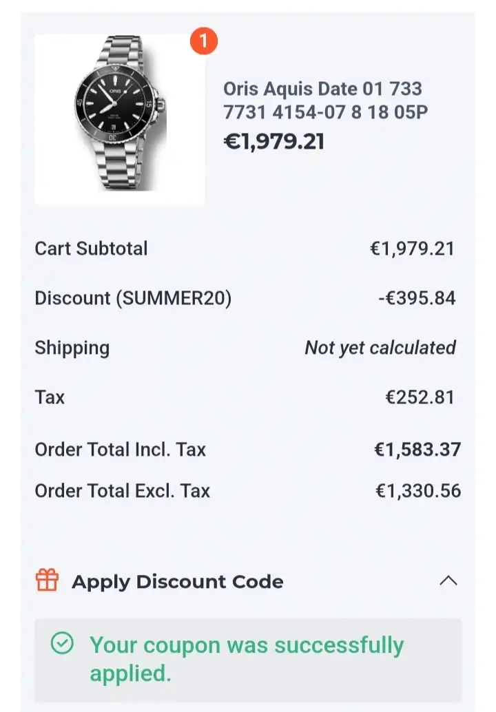Collapse the Apply Discount Code section
Screen dimensions: 496x712
pos(448,581)
